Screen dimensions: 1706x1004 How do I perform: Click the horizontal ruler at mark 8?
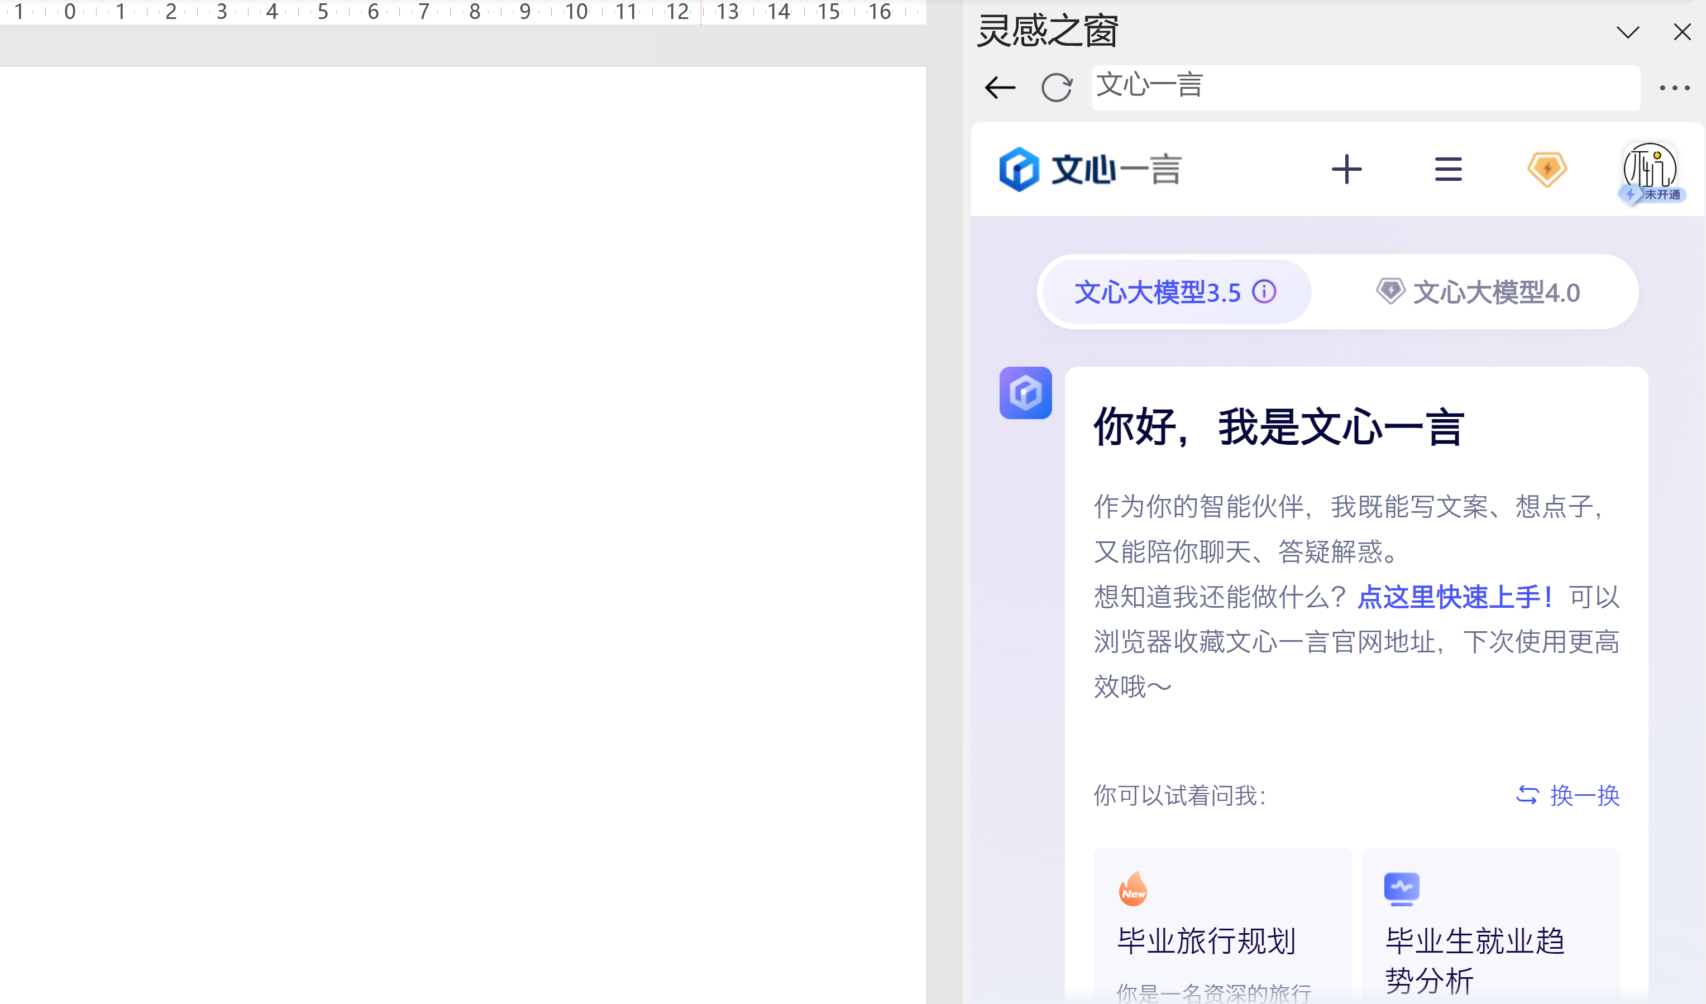(475, 12)
